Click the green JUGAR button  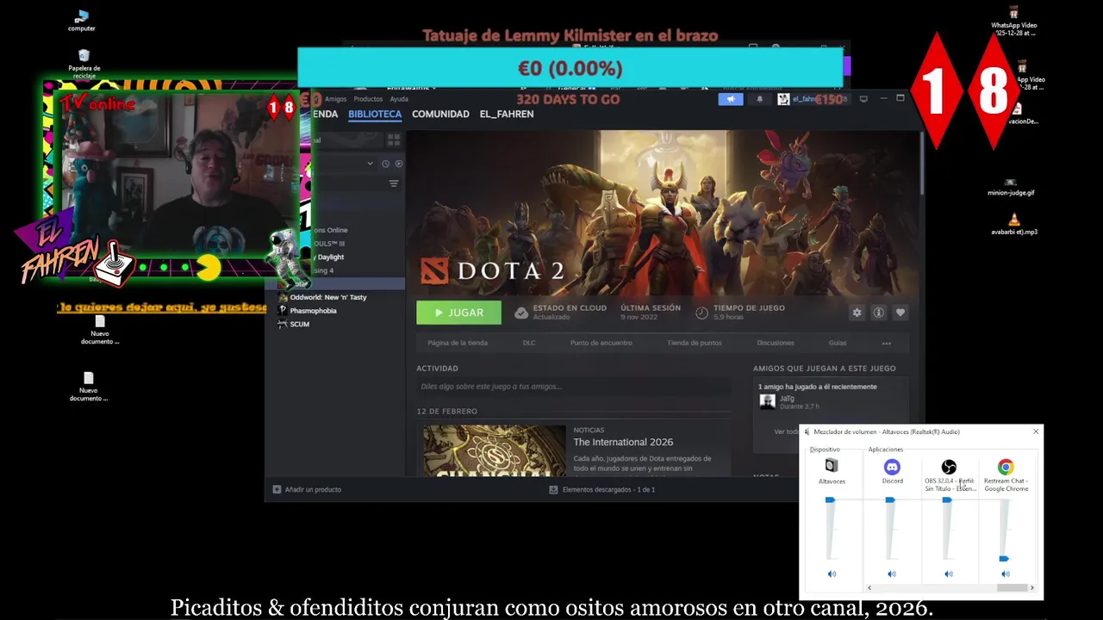pyautogui.click(x=458, y=313)
